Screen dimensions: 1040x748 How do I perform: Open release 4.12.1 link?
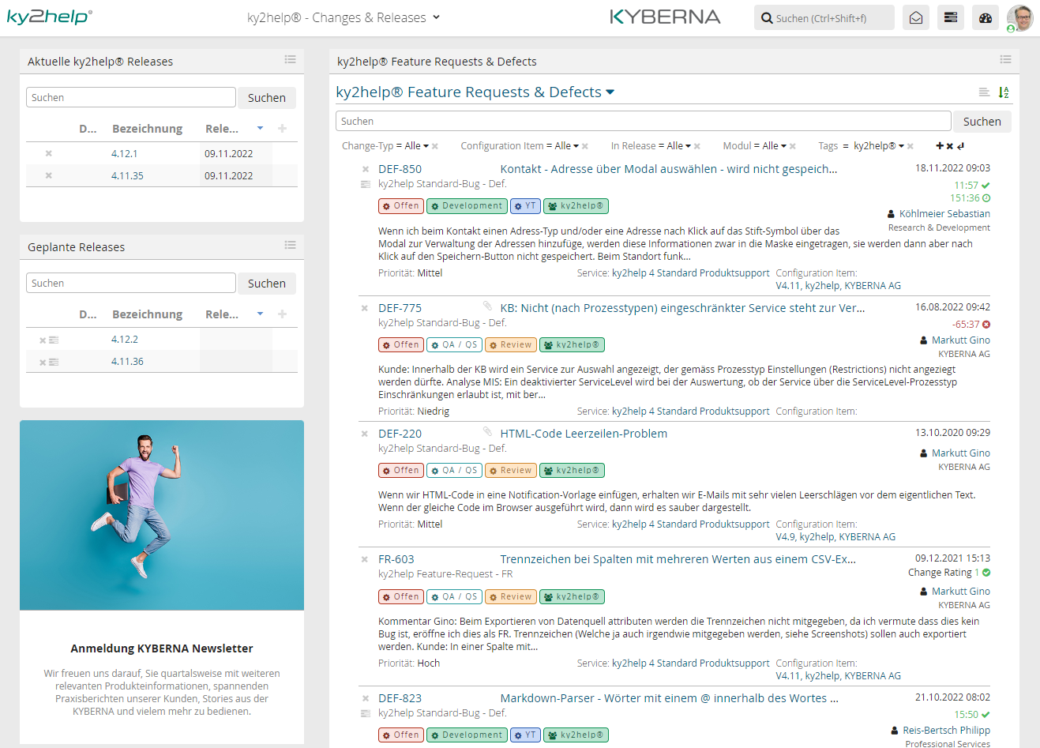click(125, 154)
